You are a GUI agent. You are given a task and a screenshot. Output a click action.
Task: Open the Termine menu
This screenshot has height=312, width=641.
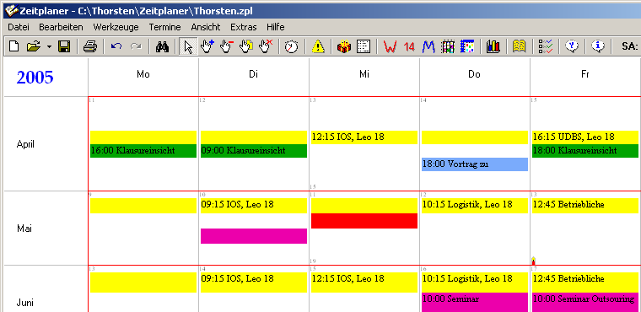tap(164, 27)
